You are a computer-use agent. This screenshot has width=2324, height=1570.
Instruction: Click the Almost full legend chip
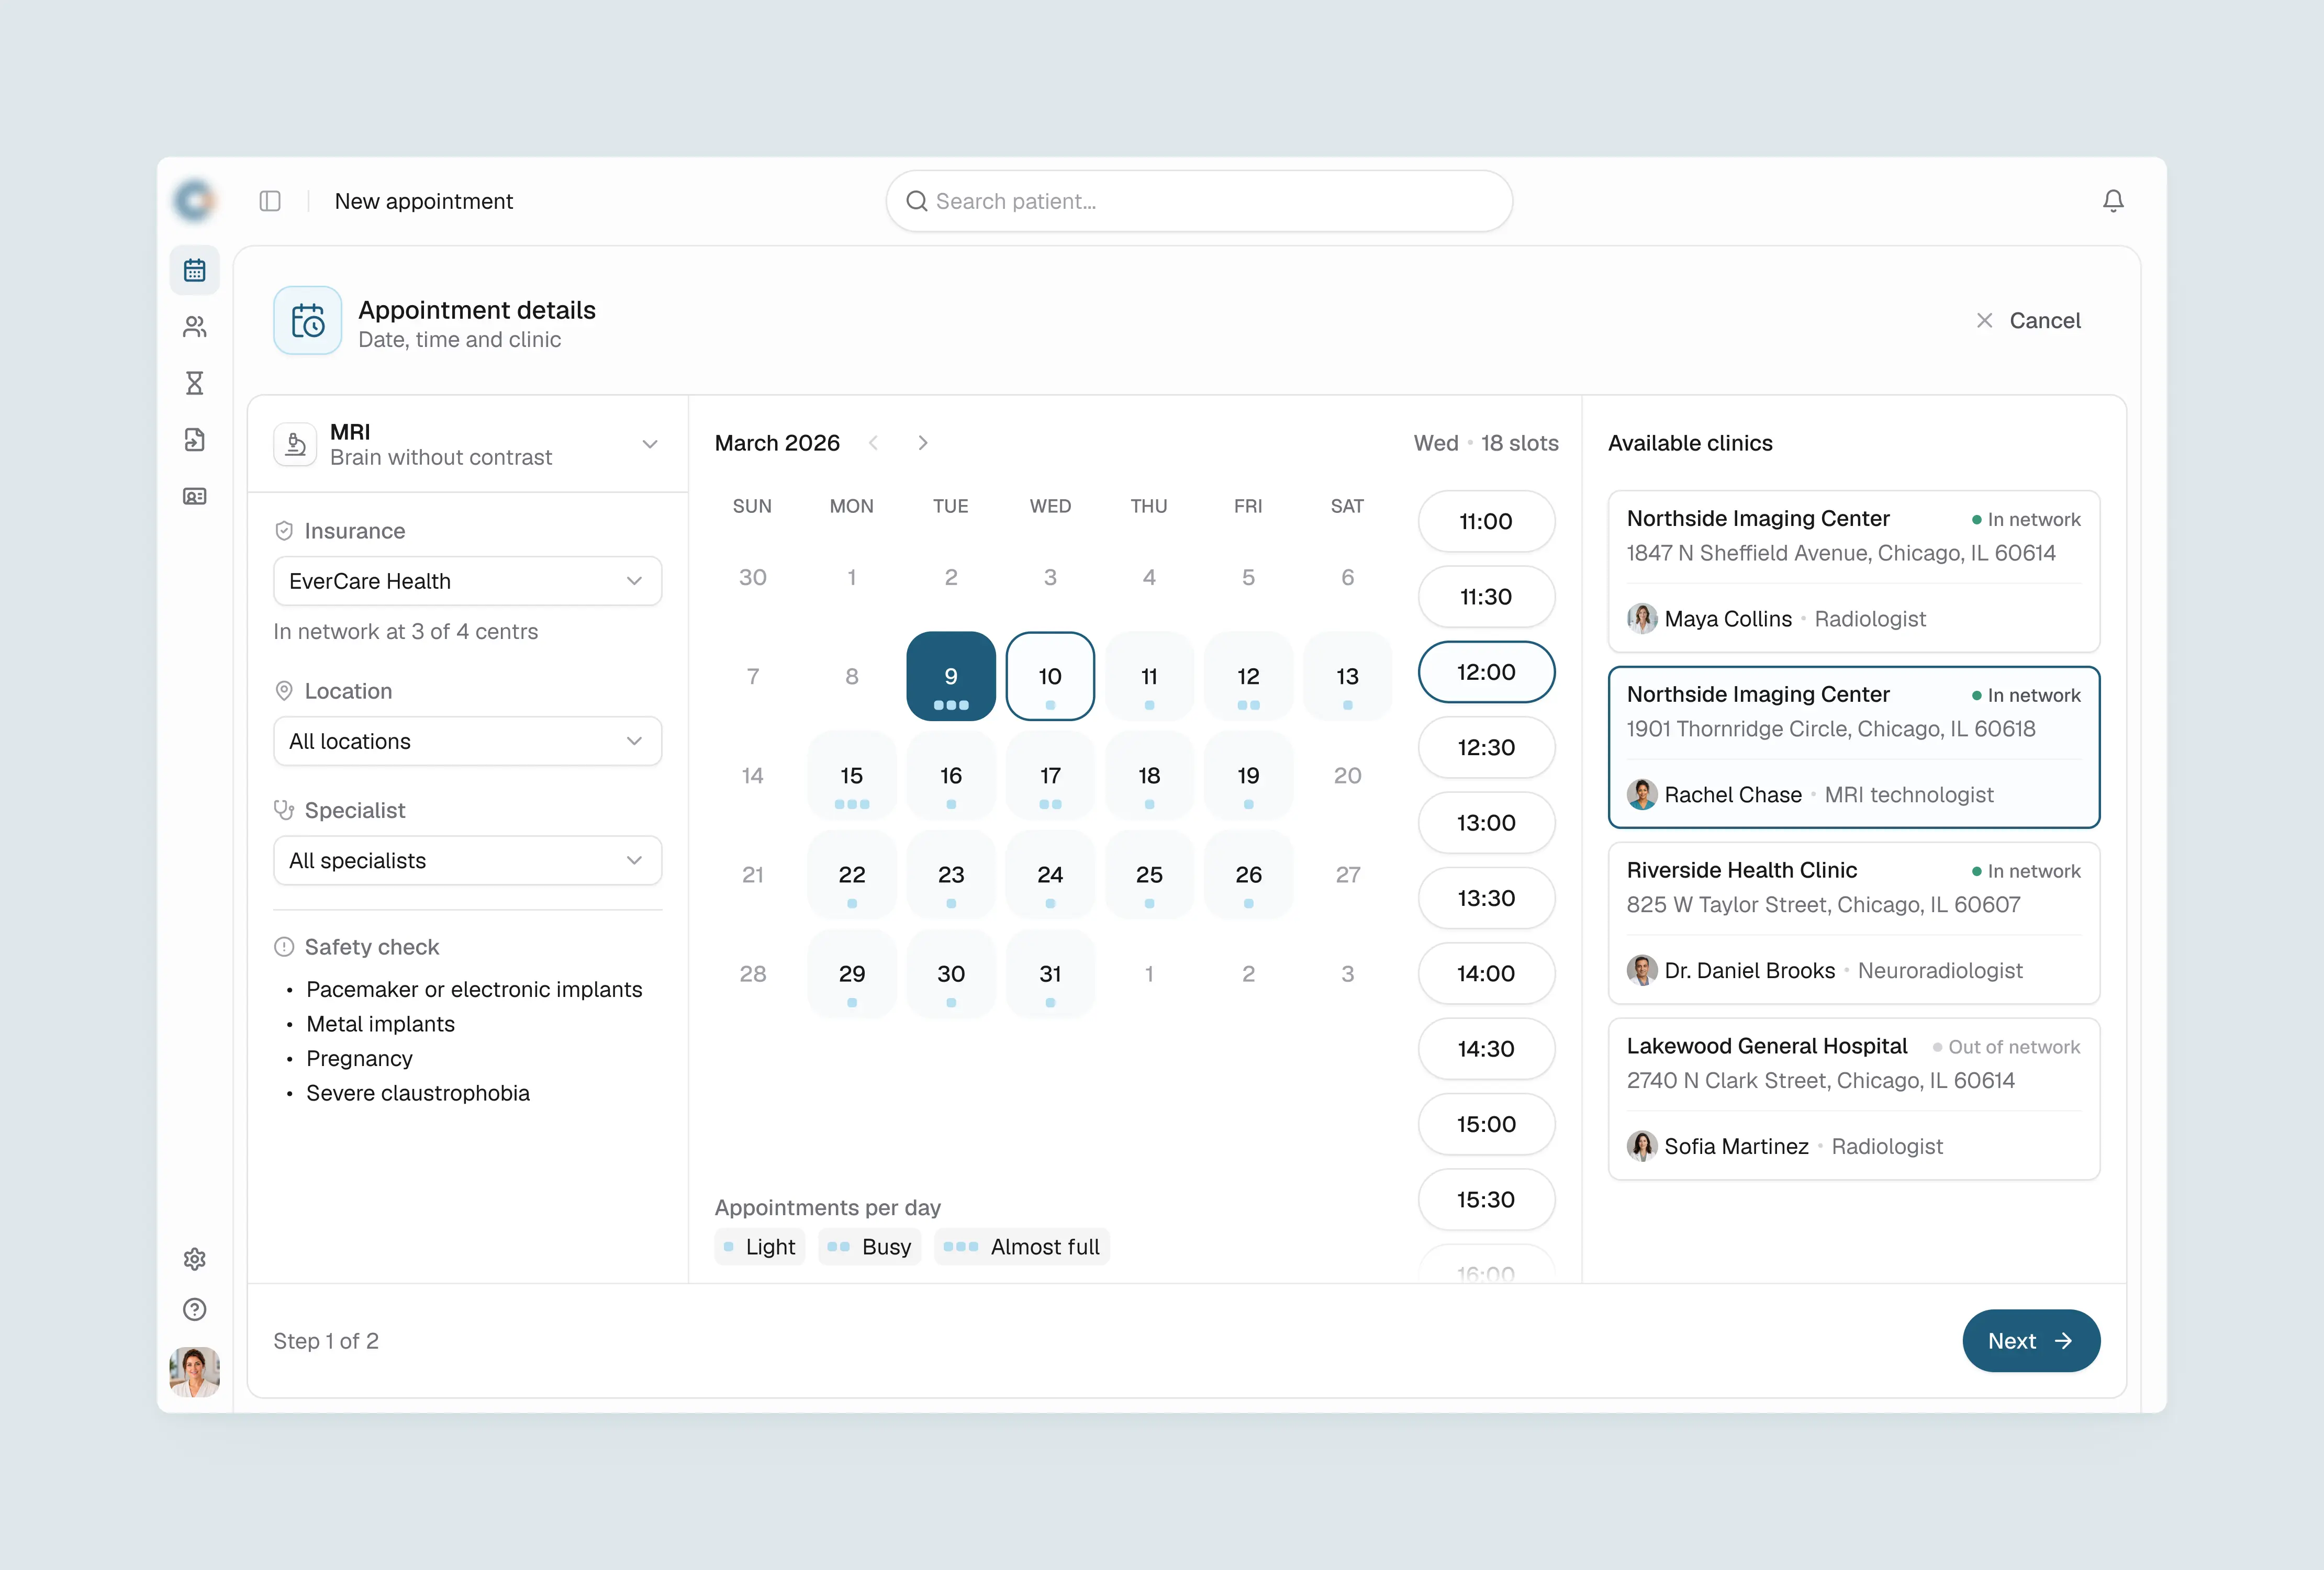[1021, 1247]
